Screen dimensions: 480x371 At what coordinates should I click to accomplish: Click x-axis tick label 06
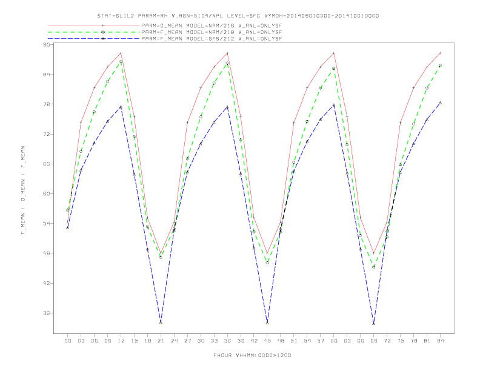pyautogui.click(x=95, y=341)
